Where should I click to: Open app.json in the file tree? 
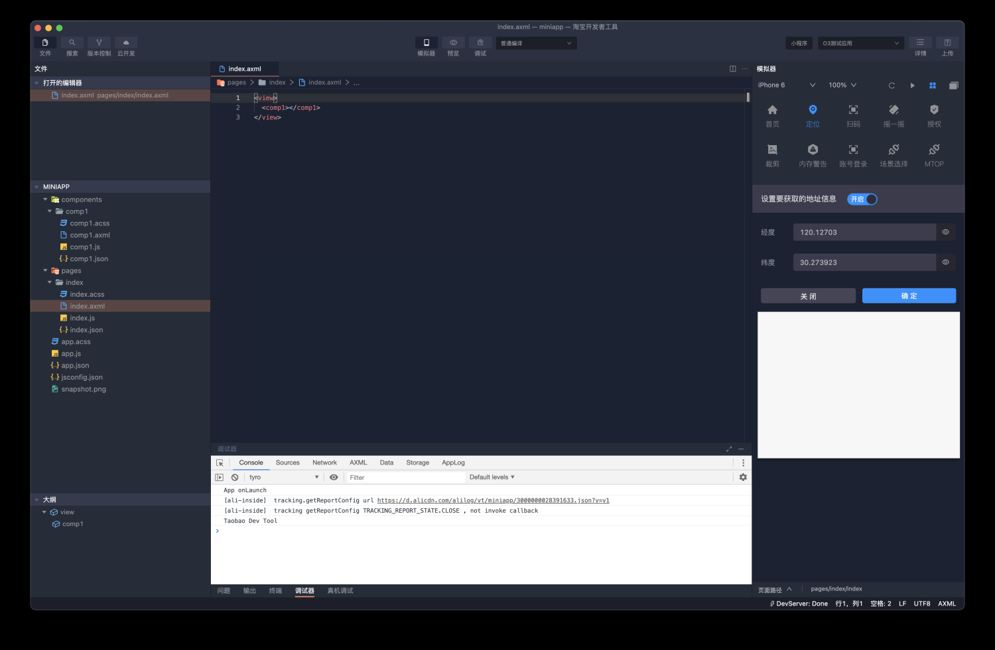75,365
